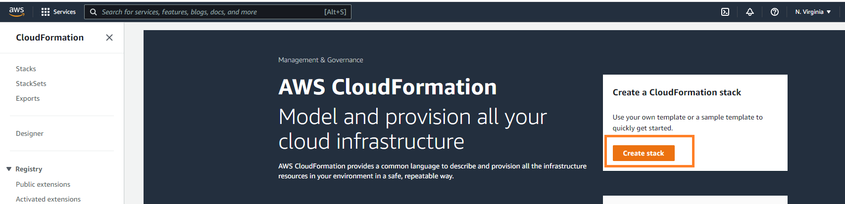
Task: Open the Services grid menu icon
Action: pyautogui.click(x=46, y=12)
